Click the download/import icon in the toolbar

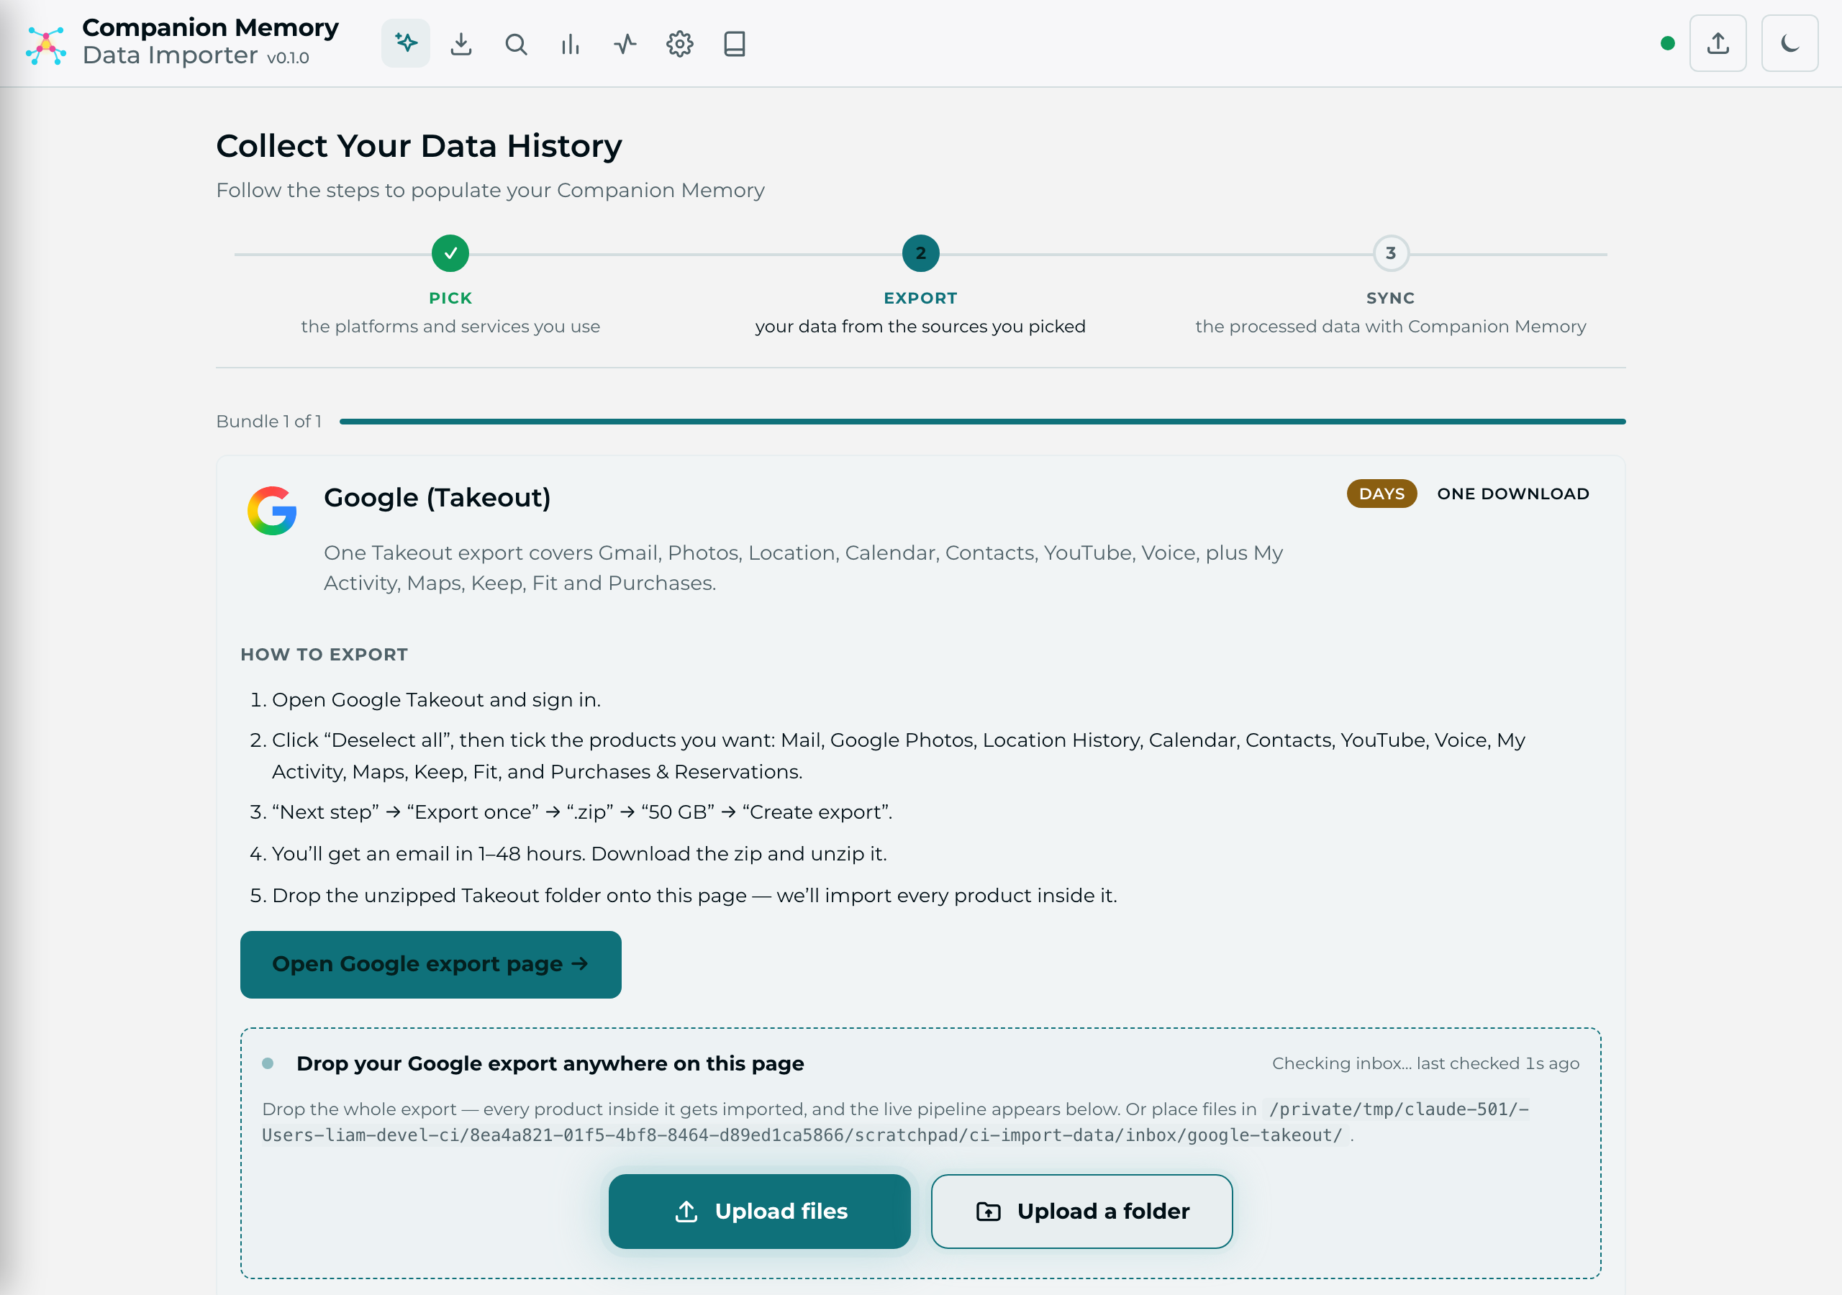coord(461,43)
